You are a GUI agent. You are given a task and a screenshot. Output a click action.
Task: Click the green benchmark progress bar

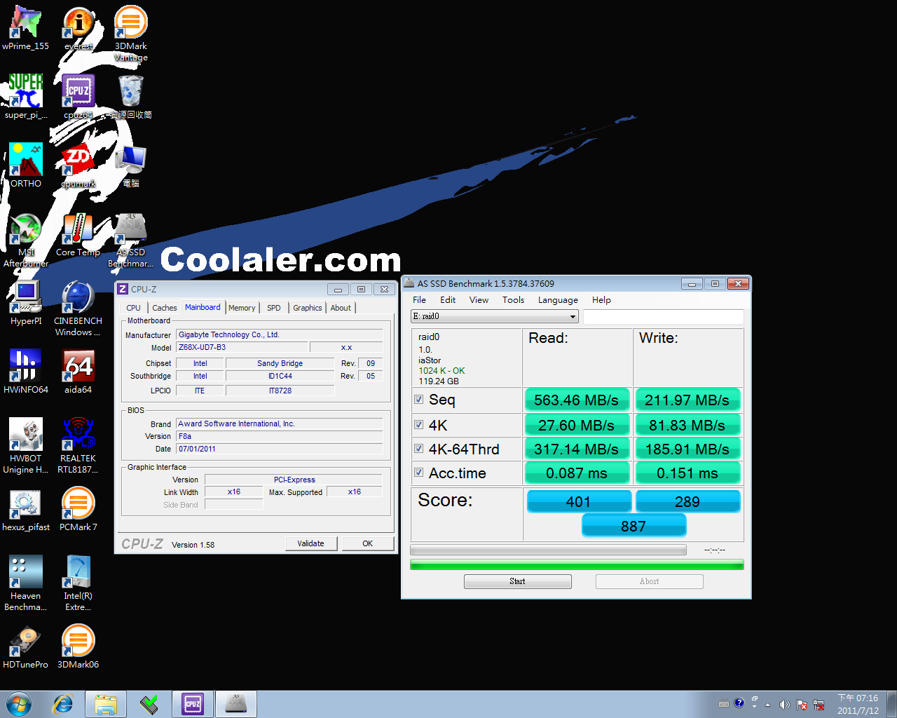pos(577,564)
